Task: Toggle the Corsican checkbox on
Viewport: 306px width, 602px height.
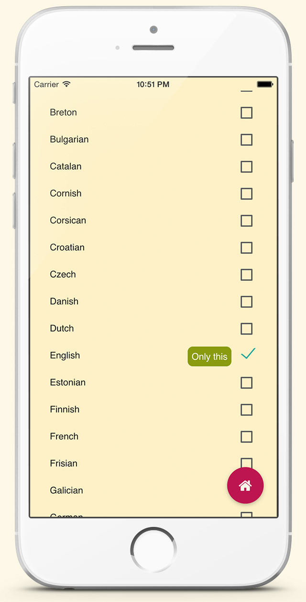Action: point(246,221)
